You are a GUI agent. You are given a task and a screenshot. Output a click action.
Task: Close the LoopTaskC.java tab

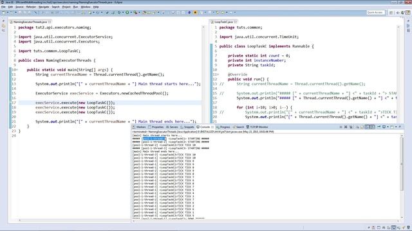click(236, 22)
